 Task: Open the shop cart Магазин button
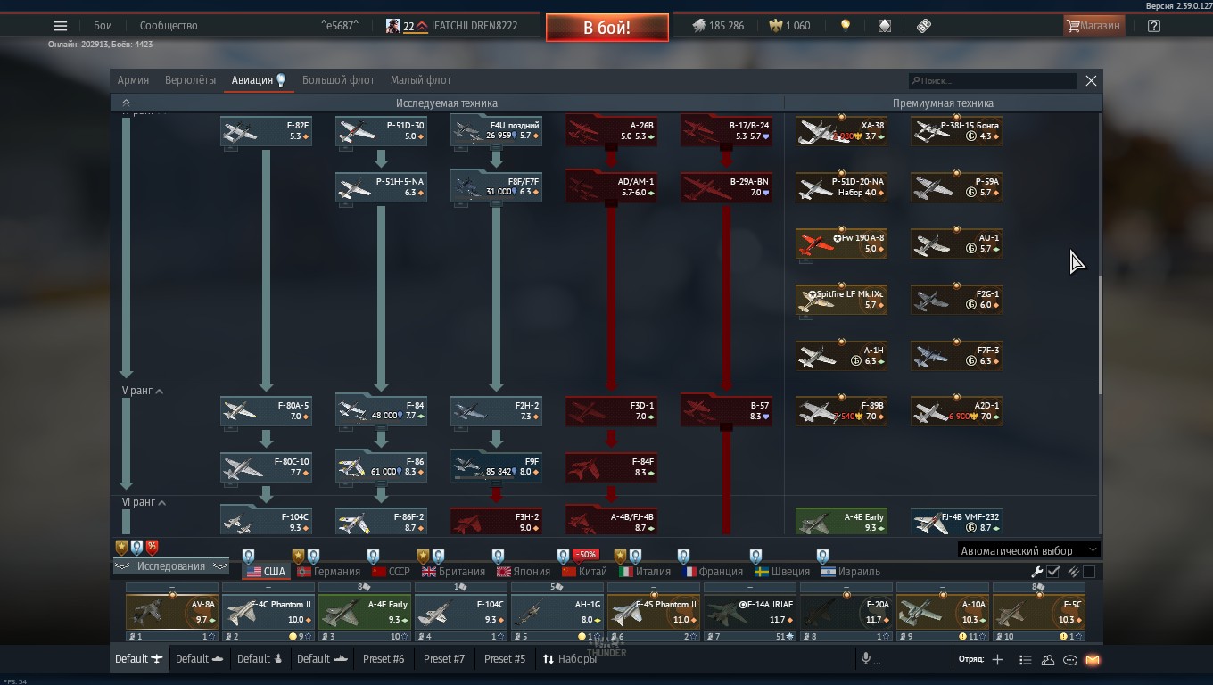click(1093, 26)
